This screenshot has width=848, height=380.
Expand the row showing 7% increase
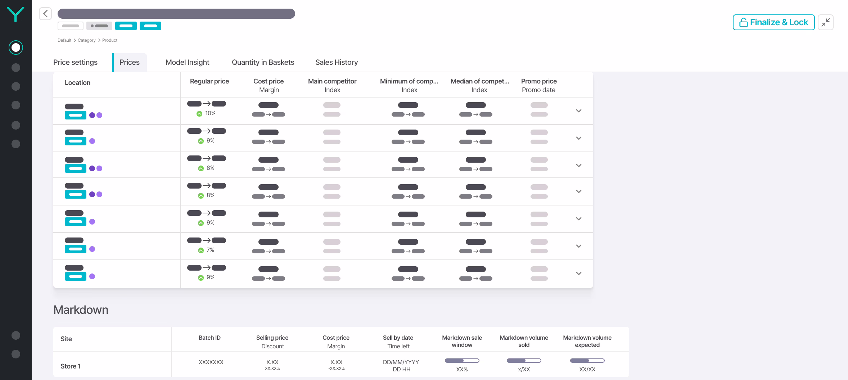[579, 246]
